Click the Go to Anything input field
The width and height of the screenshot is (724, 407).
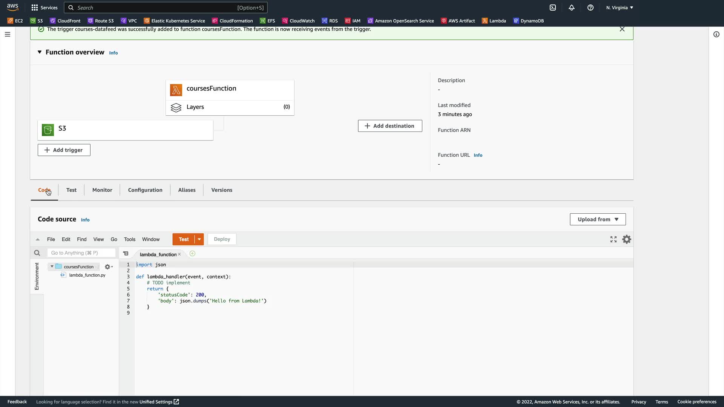(x=81, y=253)
